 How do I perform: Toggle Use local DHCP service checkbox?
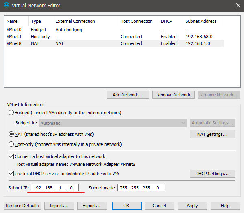click(11, 173)
